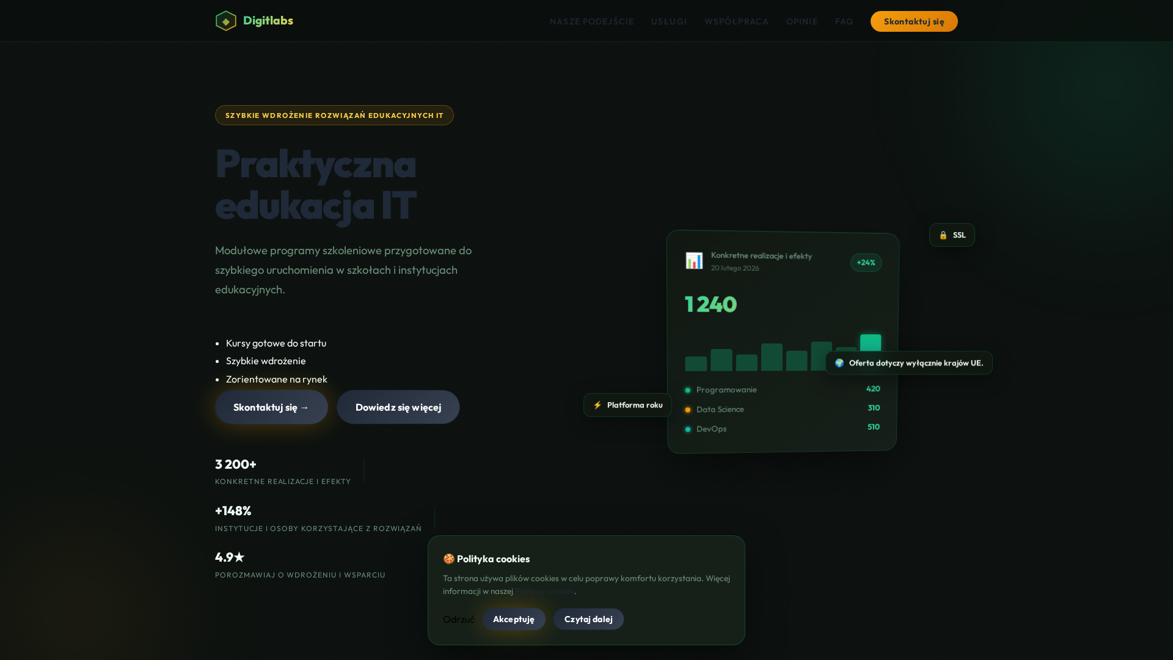Click the Kursy gotowe do startu bullet
The height and width of the screenshot is (660, 1173).
point(276,343)
